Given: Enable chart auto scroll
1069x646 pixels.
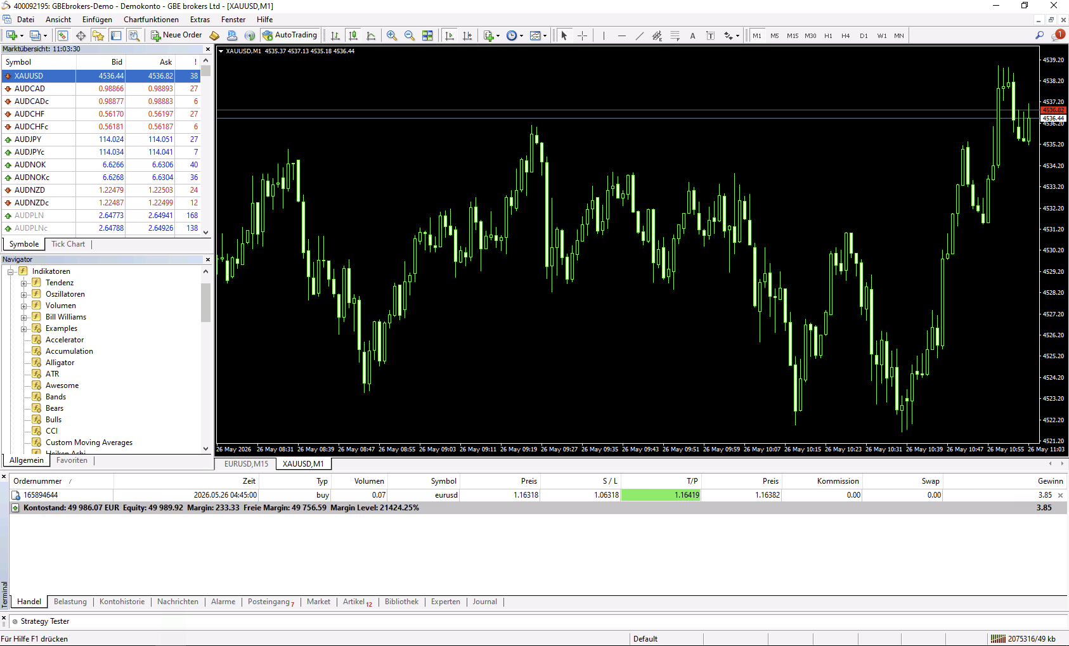Looking at the screenshot, I should click(450, 36).
